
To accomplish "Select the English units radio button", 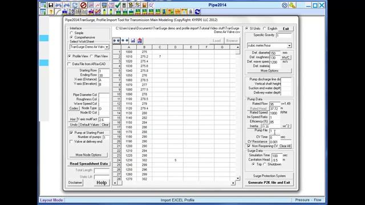I will pos(265,28).
